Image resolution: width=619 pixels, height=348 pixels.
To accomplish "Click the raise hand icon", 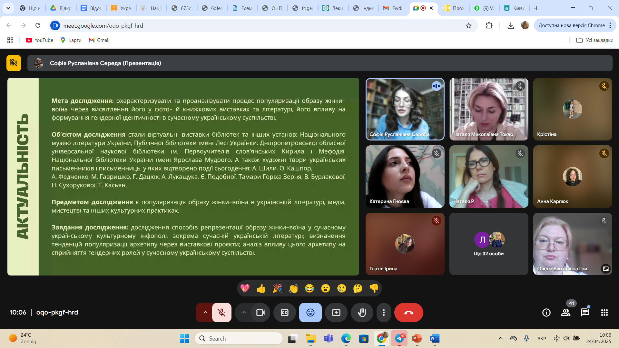I will [x=362, y=313].
